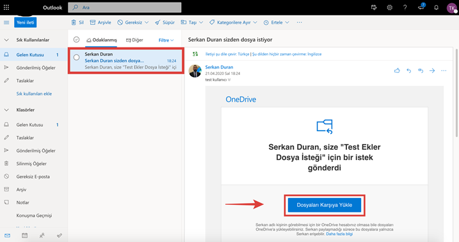
Task: Toggle the hamburger navigation pane button
Action: 6,22
